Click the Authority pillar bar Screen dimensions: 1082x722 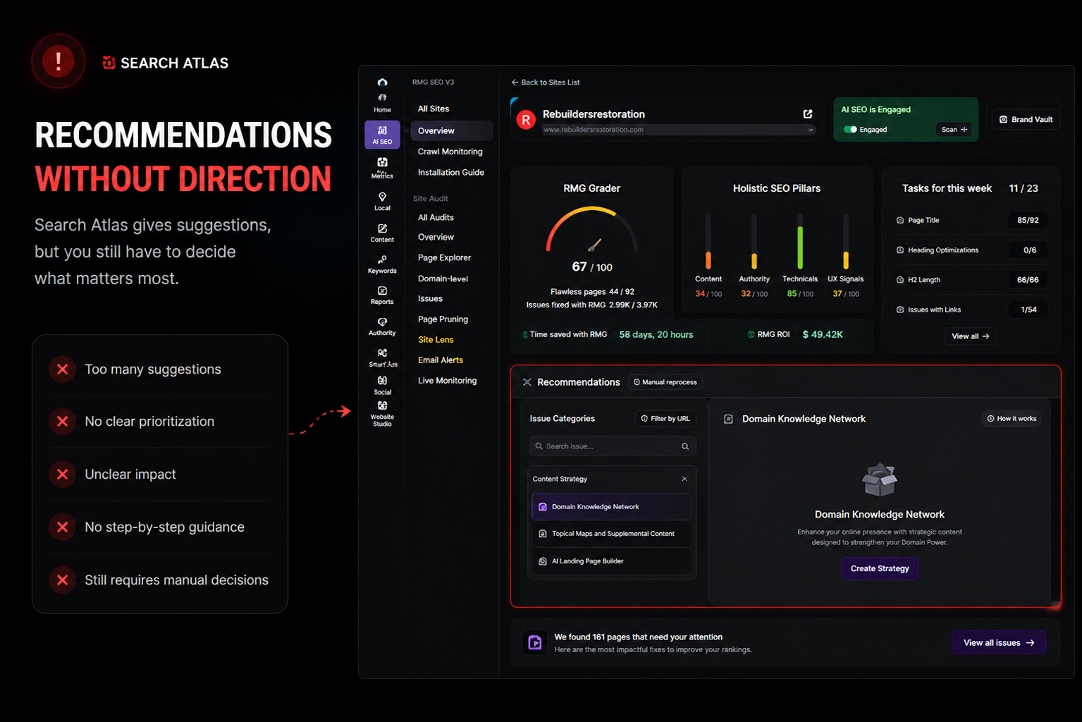point(754,242)
